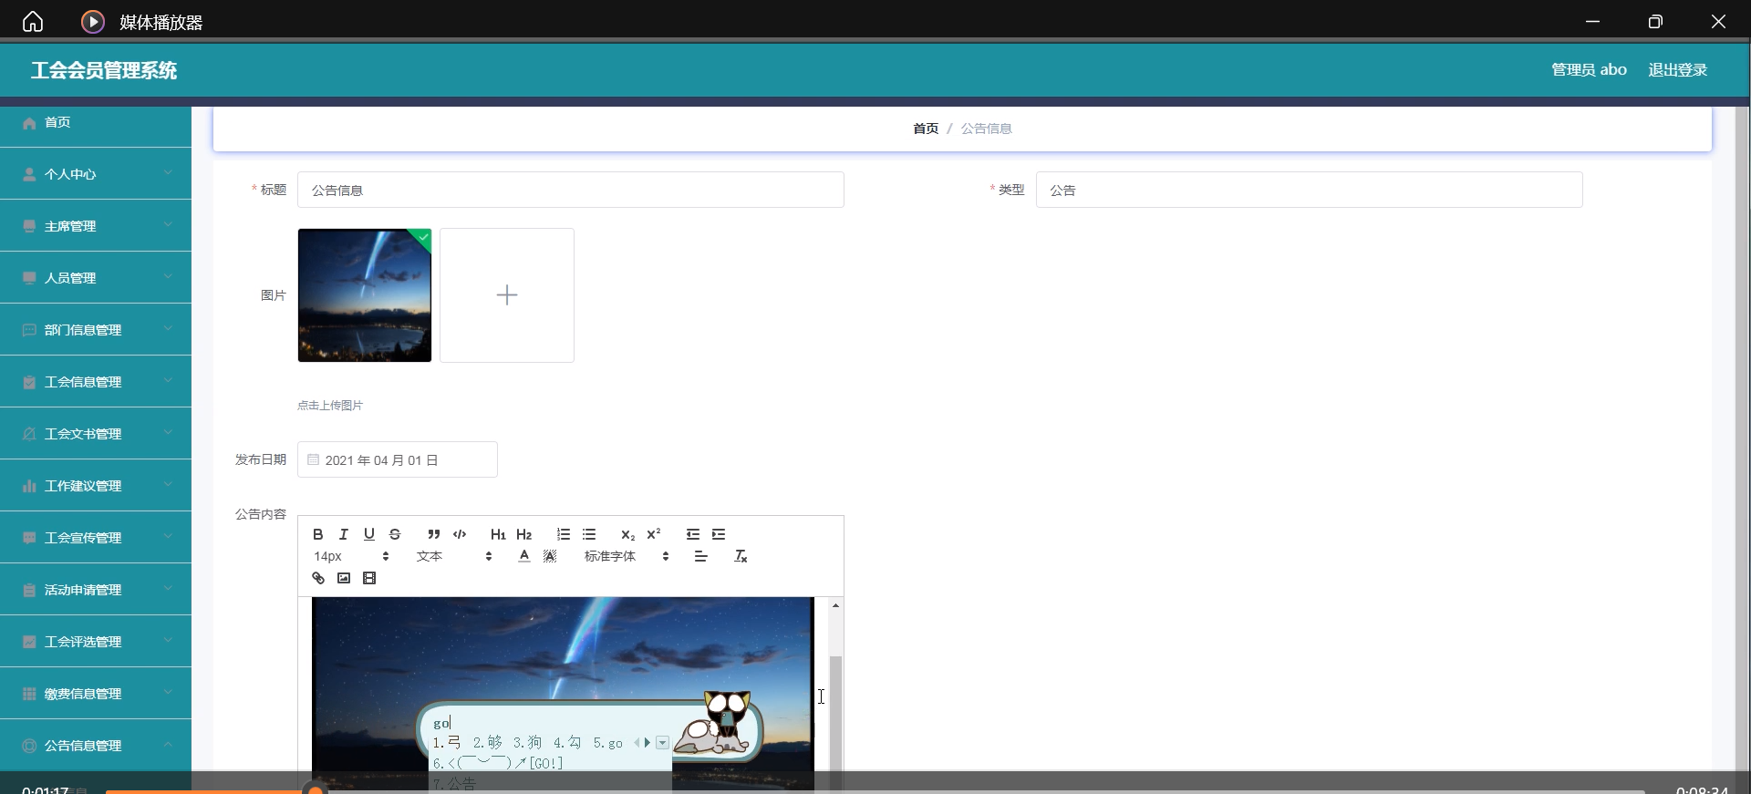The image size is (1751, 794).
Task: Click the 类型 input field
Action: (x=1310, y=190)
